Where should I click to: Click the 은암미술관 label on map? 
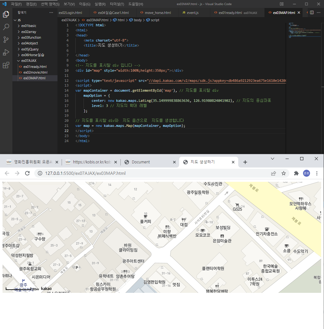click(x=222, y=241)
